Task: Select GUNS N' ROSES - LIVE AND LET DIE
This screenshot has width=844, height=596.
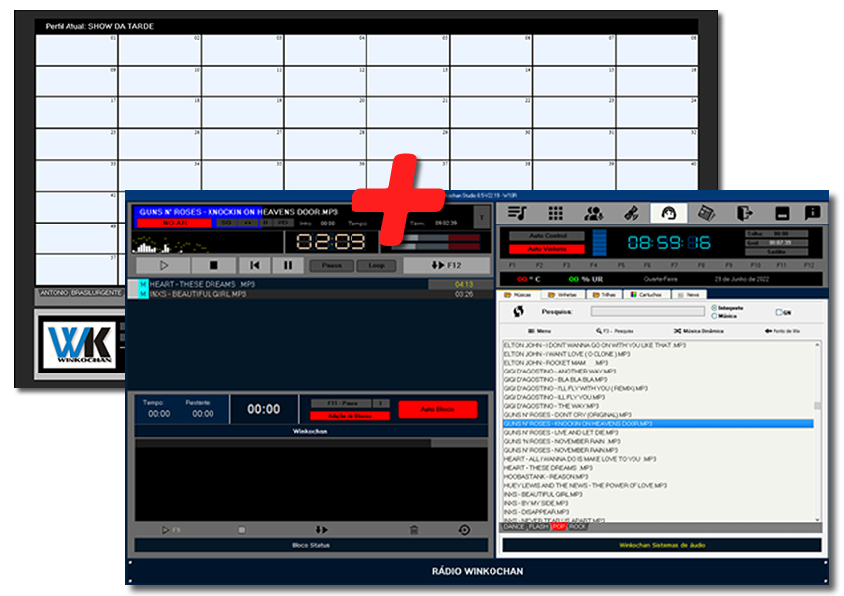Action: [560, 432]
